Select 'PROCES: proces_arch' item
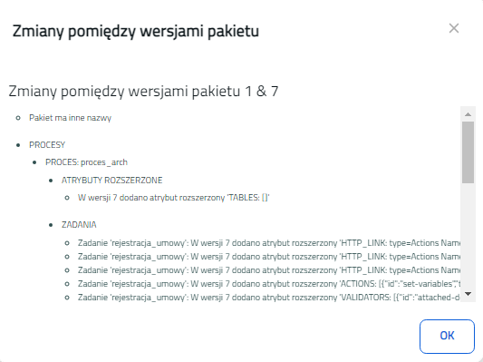The width and height of the screenshot is (483, 362). coord(86,162)
